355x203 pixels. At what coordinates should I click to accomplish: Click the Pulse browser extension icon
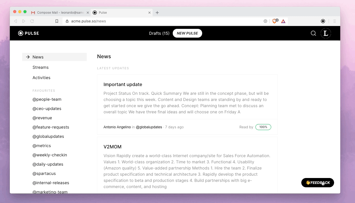(x=323, y=21)
